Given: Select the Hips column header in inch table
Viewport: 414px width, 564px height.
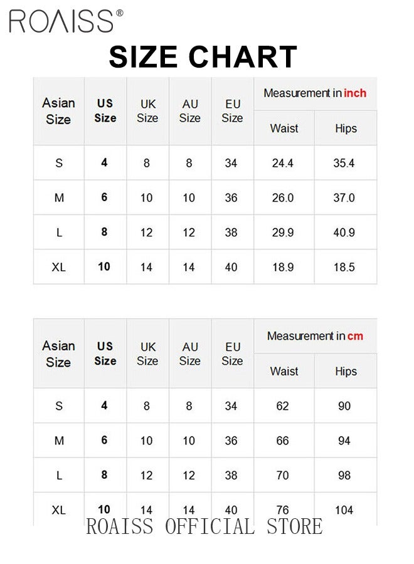Looking at the screenshot, I should (x=346, y=128).
